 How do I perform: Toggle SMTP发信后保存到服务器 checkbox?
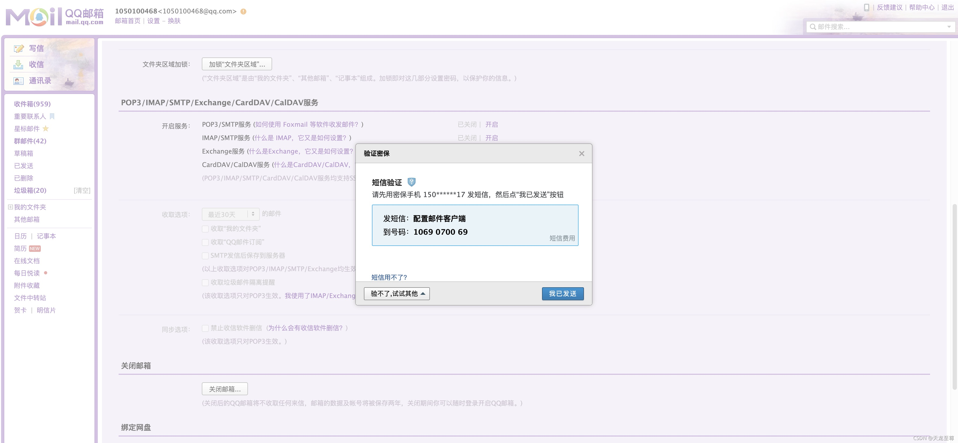(x=205, y=256)
